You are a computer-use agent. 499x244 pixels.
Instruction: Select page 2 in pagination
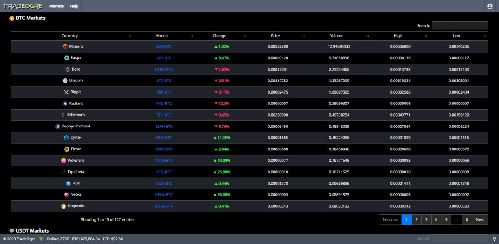(416, 220)
